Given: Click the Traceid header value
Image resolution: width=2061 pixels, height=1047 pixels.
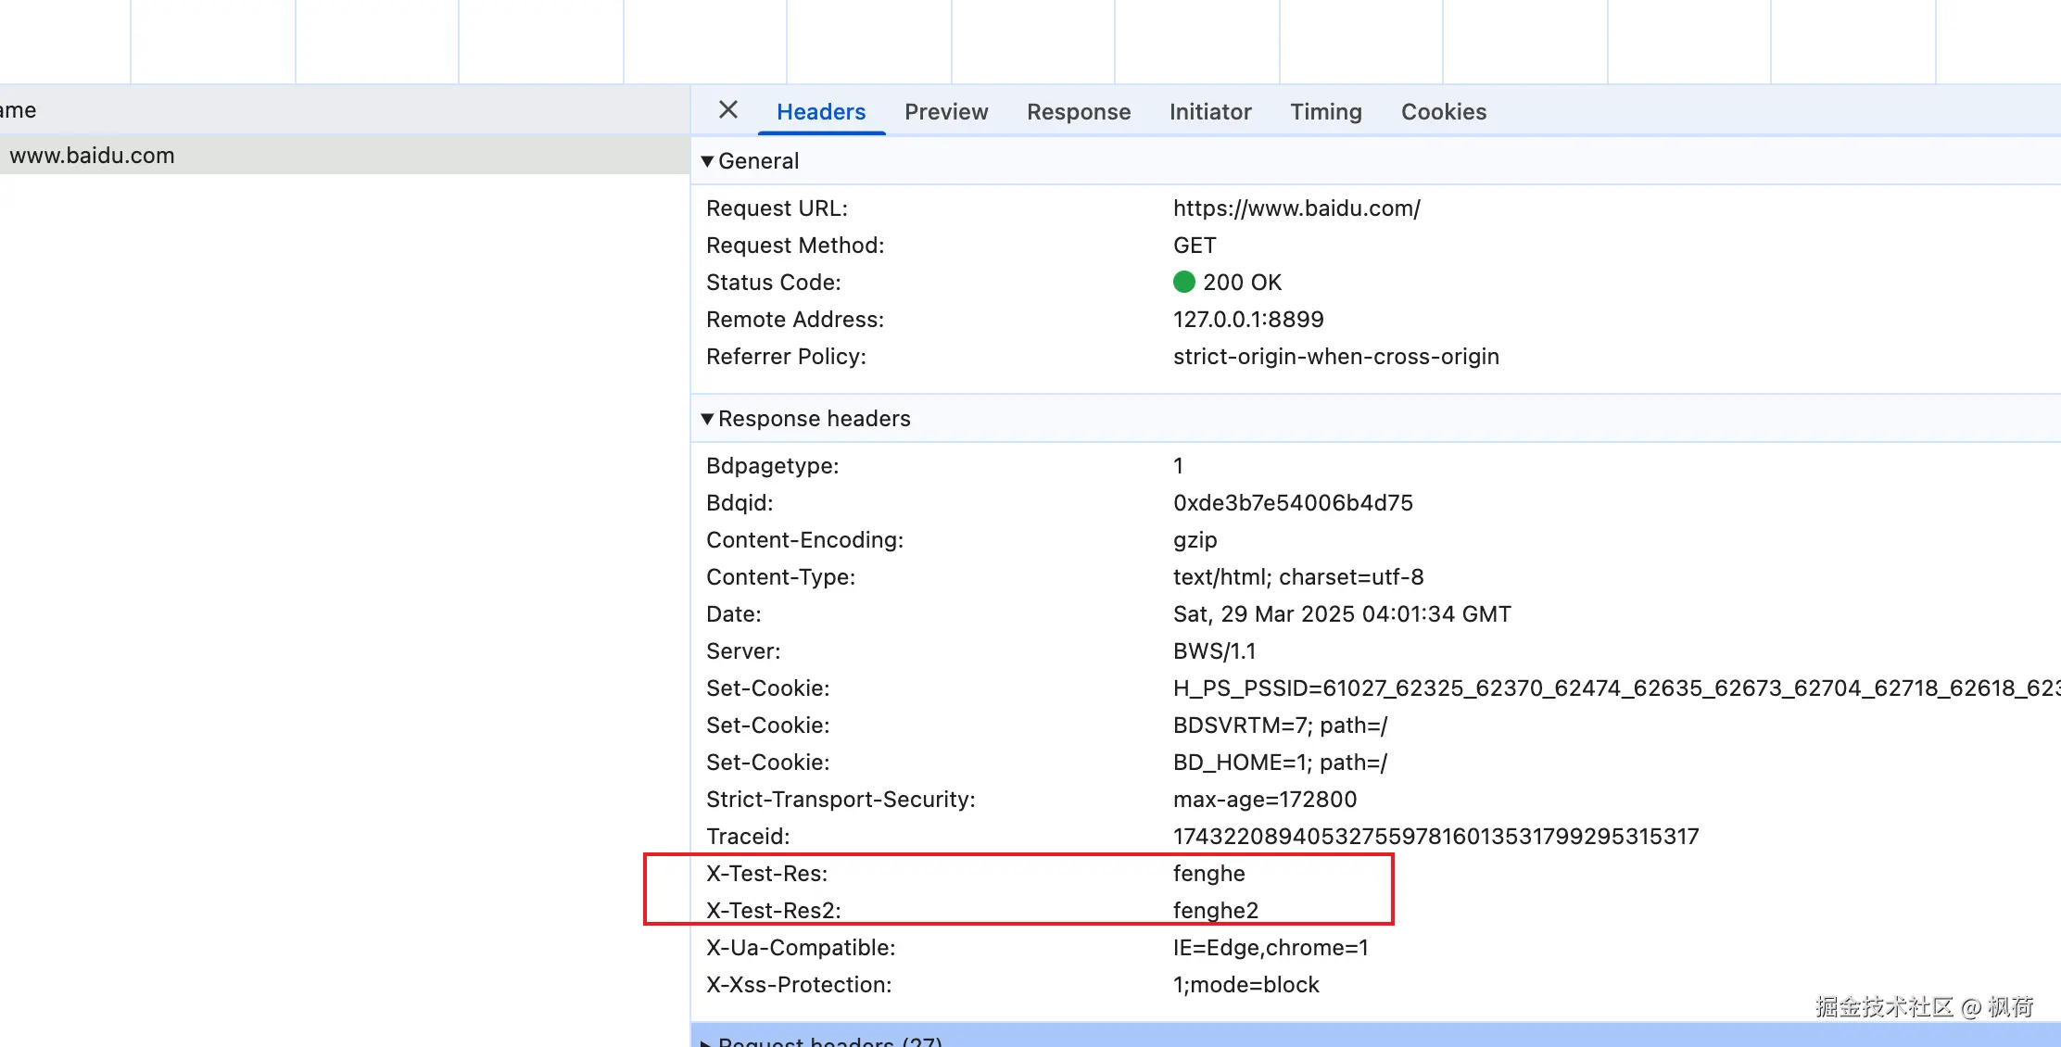Looking at the screenshot, I should coord(1435,837).
